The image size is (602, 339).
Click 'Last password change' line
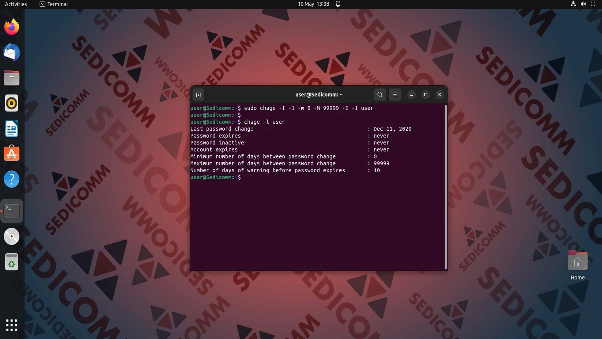222,129
